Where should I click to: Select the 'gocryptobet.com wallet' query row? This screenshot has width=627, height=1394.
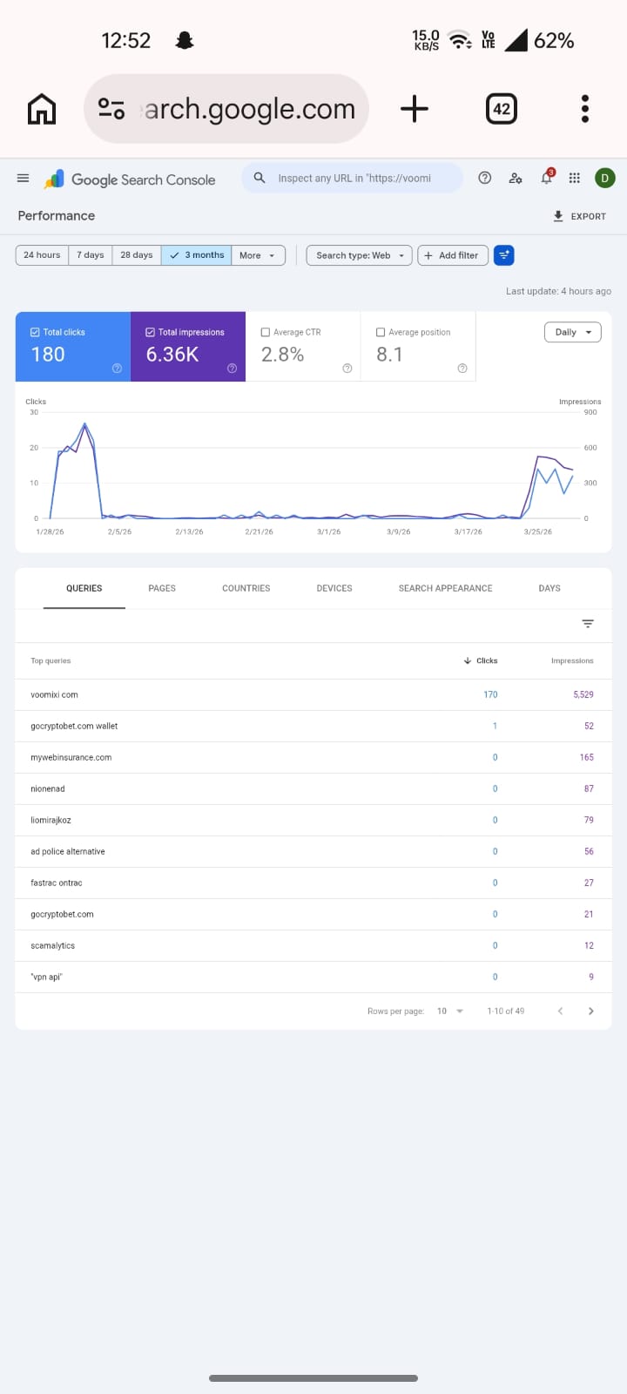click(x=313, y=726)
